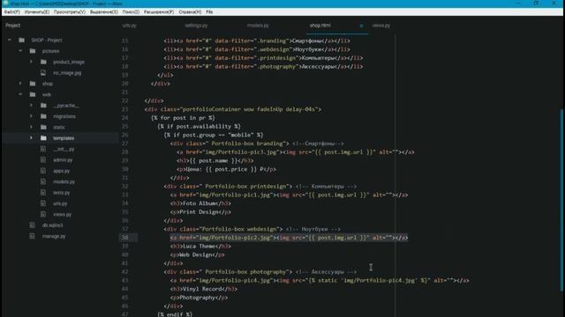Click the __init__.py file icon in tree
The width and height of the screenshot is (565, 317).
(43, 149)
